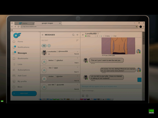The image size is (158, 118).
Task: Open the browser three-dot menu
Action: point(144,27)
